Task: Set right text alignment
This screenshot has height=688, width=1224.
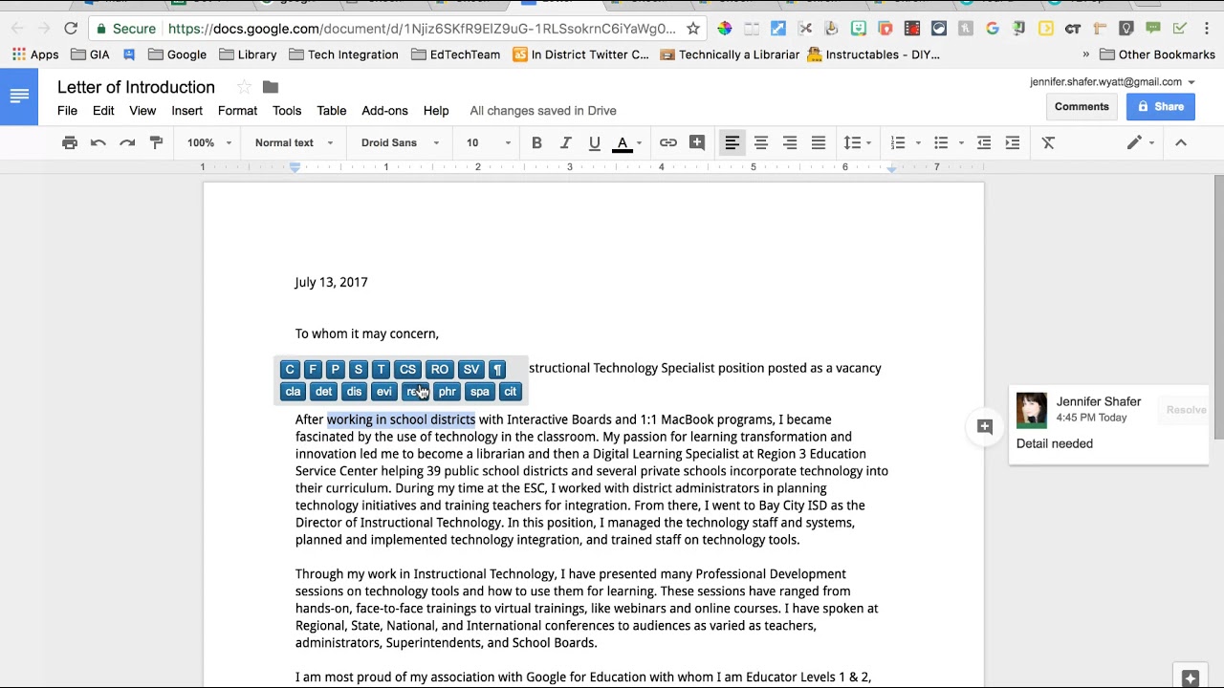Action: tap(790, 142)
